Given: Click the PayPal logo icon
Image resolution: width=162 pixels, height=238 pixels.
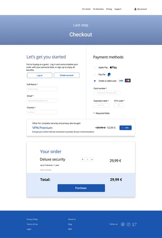Looking at the screenshot, I should tap(109, 75).
